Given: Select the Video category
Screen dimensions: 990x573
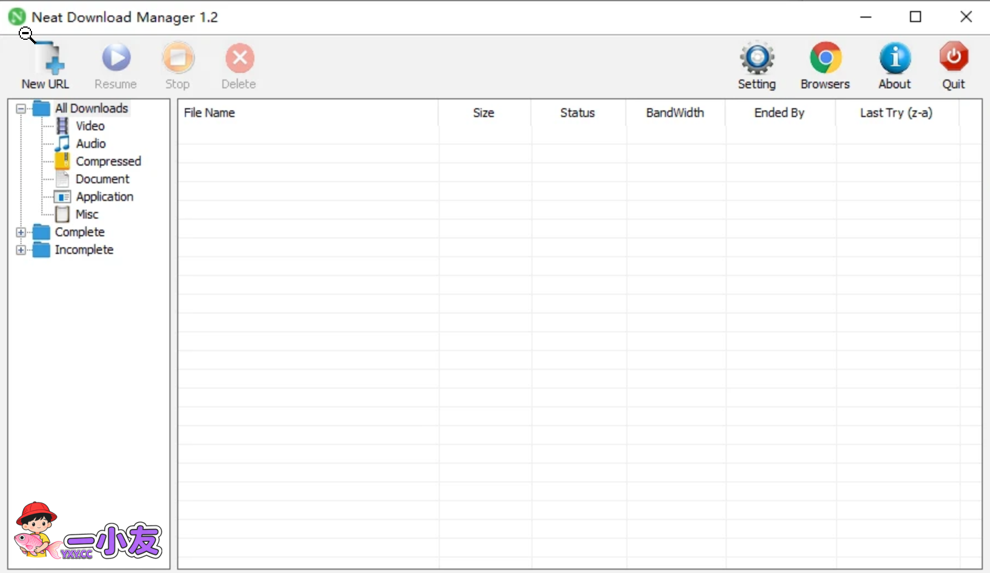Looking at the screenshot, I should (x=90, y=126).
